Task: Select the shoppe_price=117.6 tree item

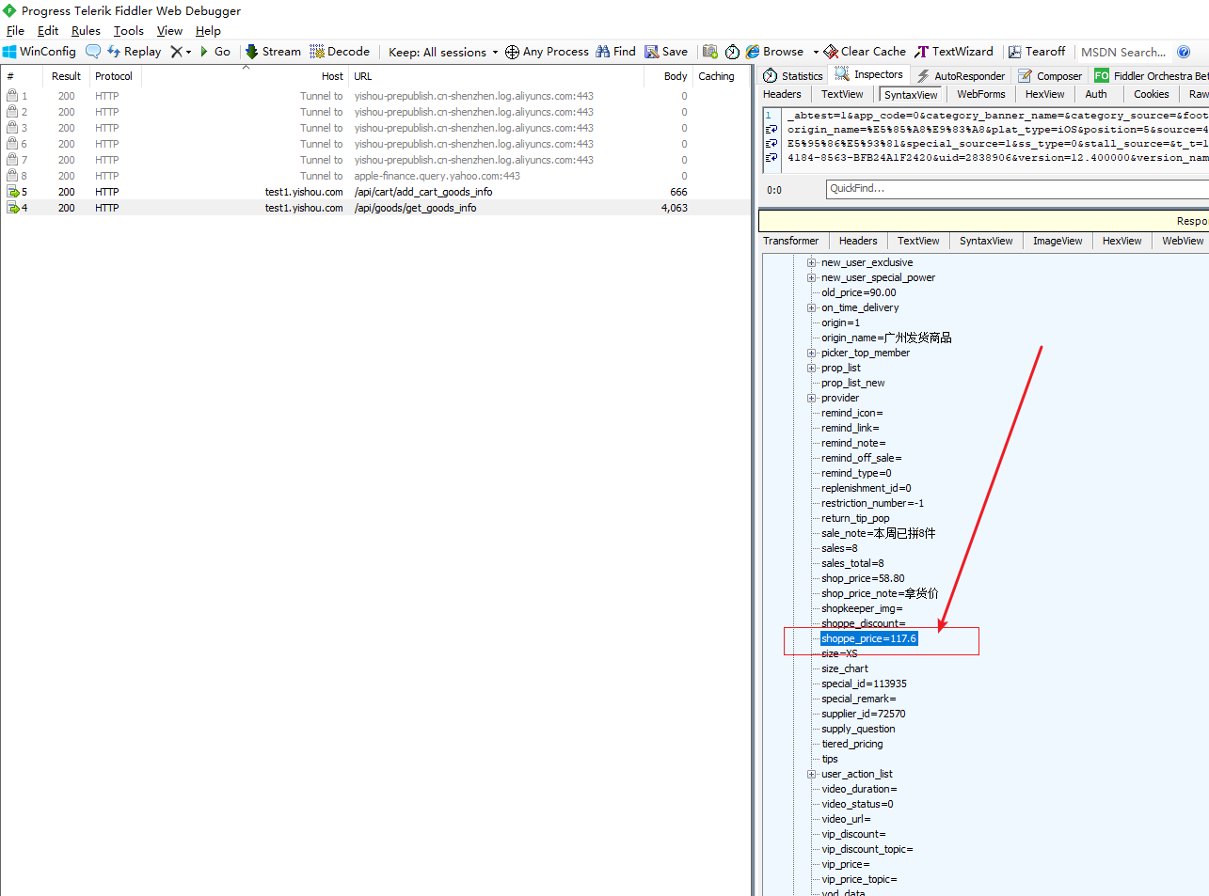Action: pos(868,638)
